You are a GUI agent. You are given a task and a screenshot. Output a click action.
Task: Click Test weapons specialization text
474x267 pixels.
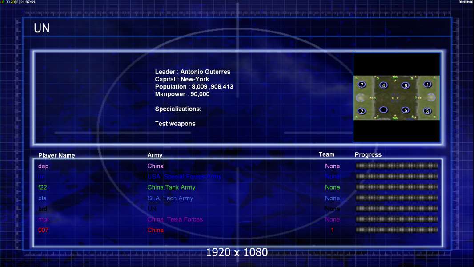click(x=175, y=124)
